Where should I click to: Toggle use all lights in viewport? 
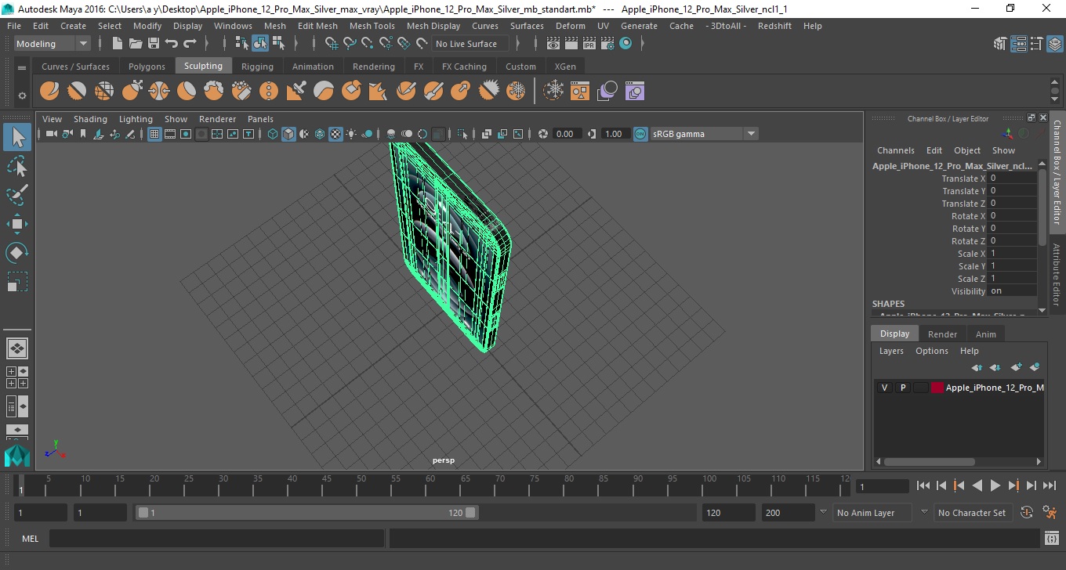click(351, 134)
